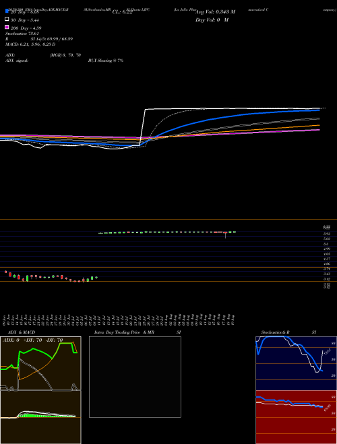The image size is (337, 444).
Task: Click the 5.62 price axis label
Action: click(x=326, y=239)
